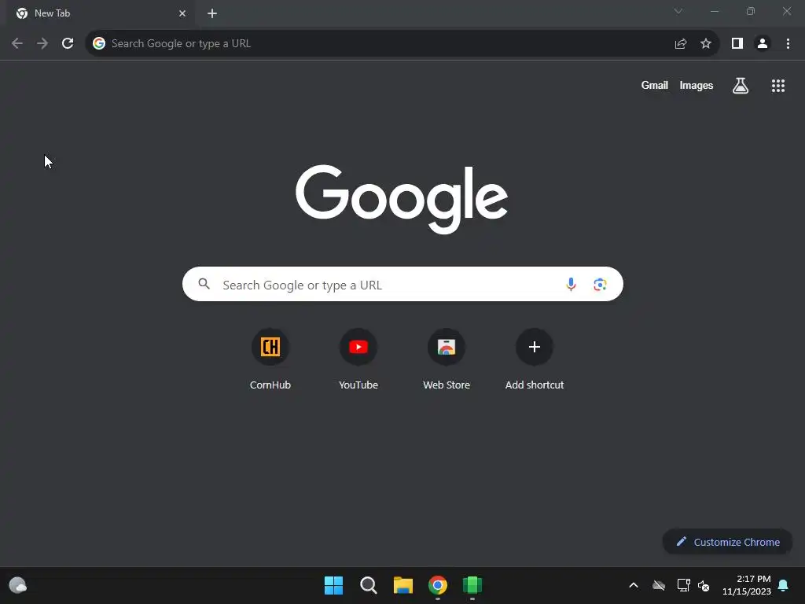Open the CornHub shortcut
This screenshot has height=604, width=805.
click(x=270, y=359)
